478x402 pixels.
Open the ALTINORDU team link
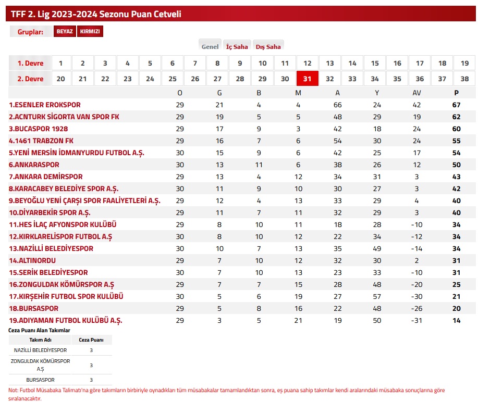[32, 260]
